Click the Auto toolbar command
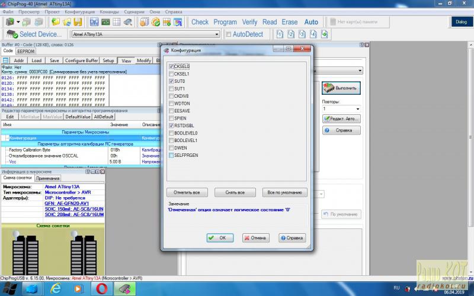 pyautogui.click(x=311, y=22)
